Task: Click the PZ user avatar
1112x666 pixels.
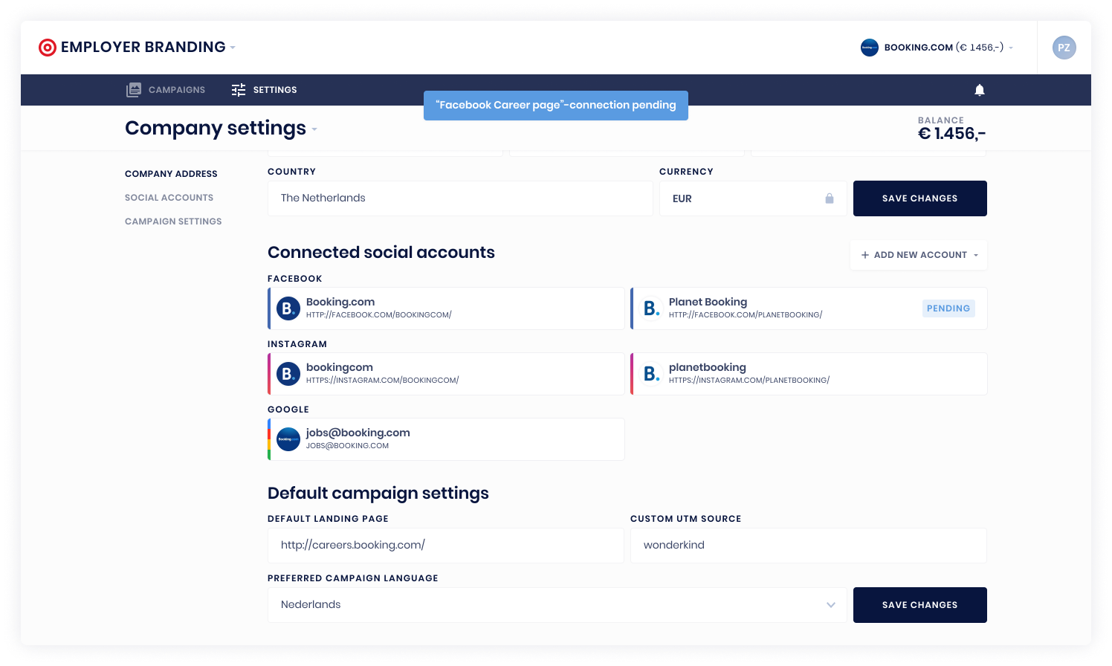Action: [1064, 48]
